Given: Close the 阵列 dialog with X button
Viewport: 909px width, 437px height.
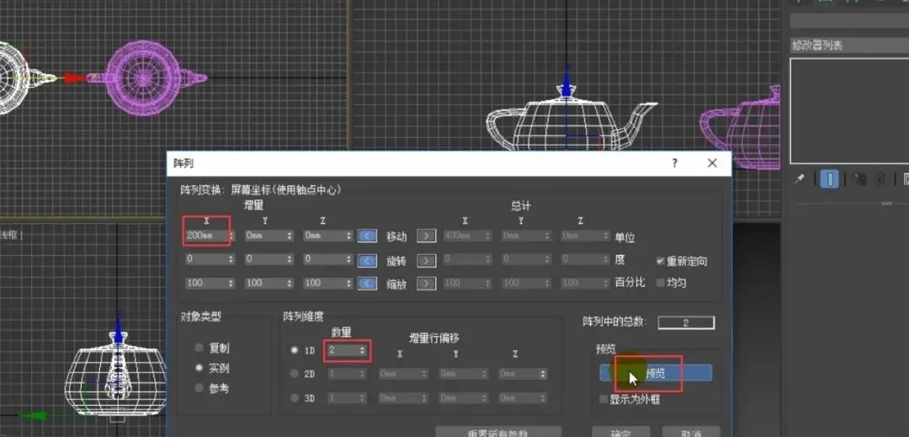Looking at the screenshot, I should [x=713, y=163].
